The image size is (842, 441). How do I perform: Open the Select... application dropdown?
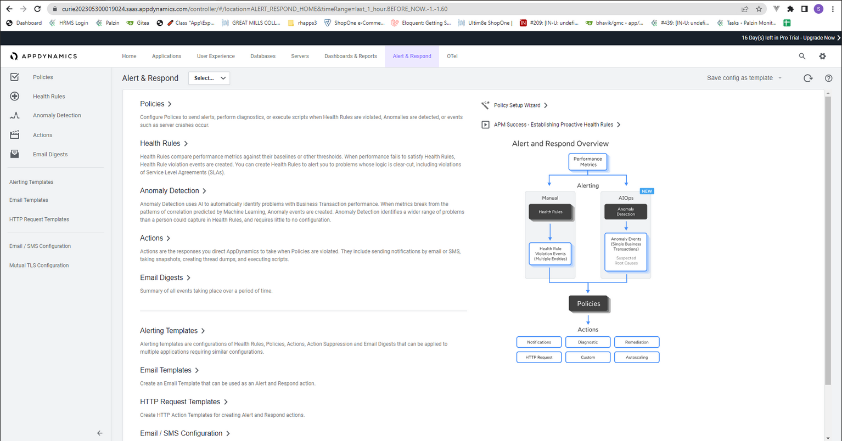[x=209, y=78]
